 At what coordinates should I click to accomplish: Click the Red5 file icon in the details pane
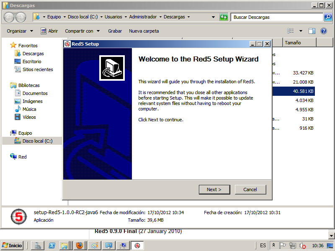click(x=19, y=217)
